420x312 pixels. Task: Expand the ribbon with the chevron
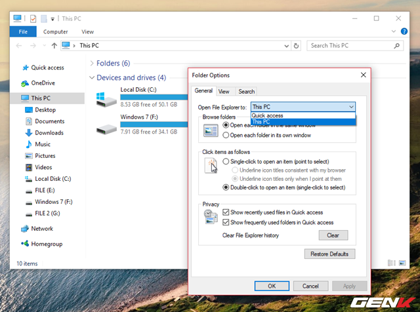tap(394, 31)
